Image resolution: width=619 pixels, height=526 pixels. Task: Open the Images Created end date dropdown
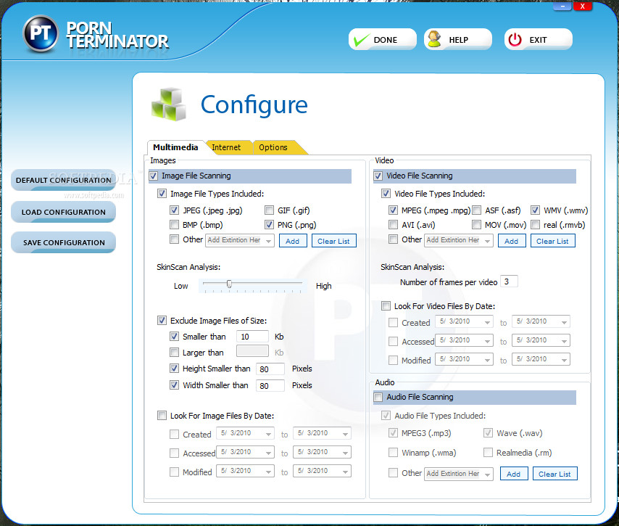pos(346,434)
